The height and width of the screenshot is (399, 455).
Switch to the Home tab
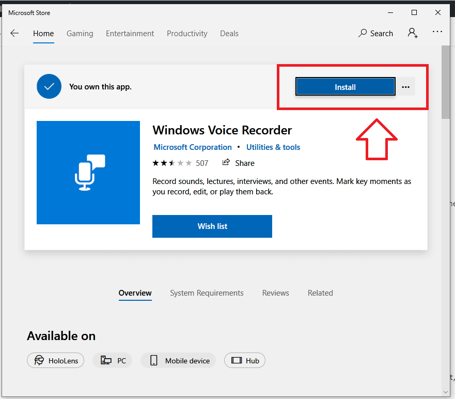[x=43, y=34]
